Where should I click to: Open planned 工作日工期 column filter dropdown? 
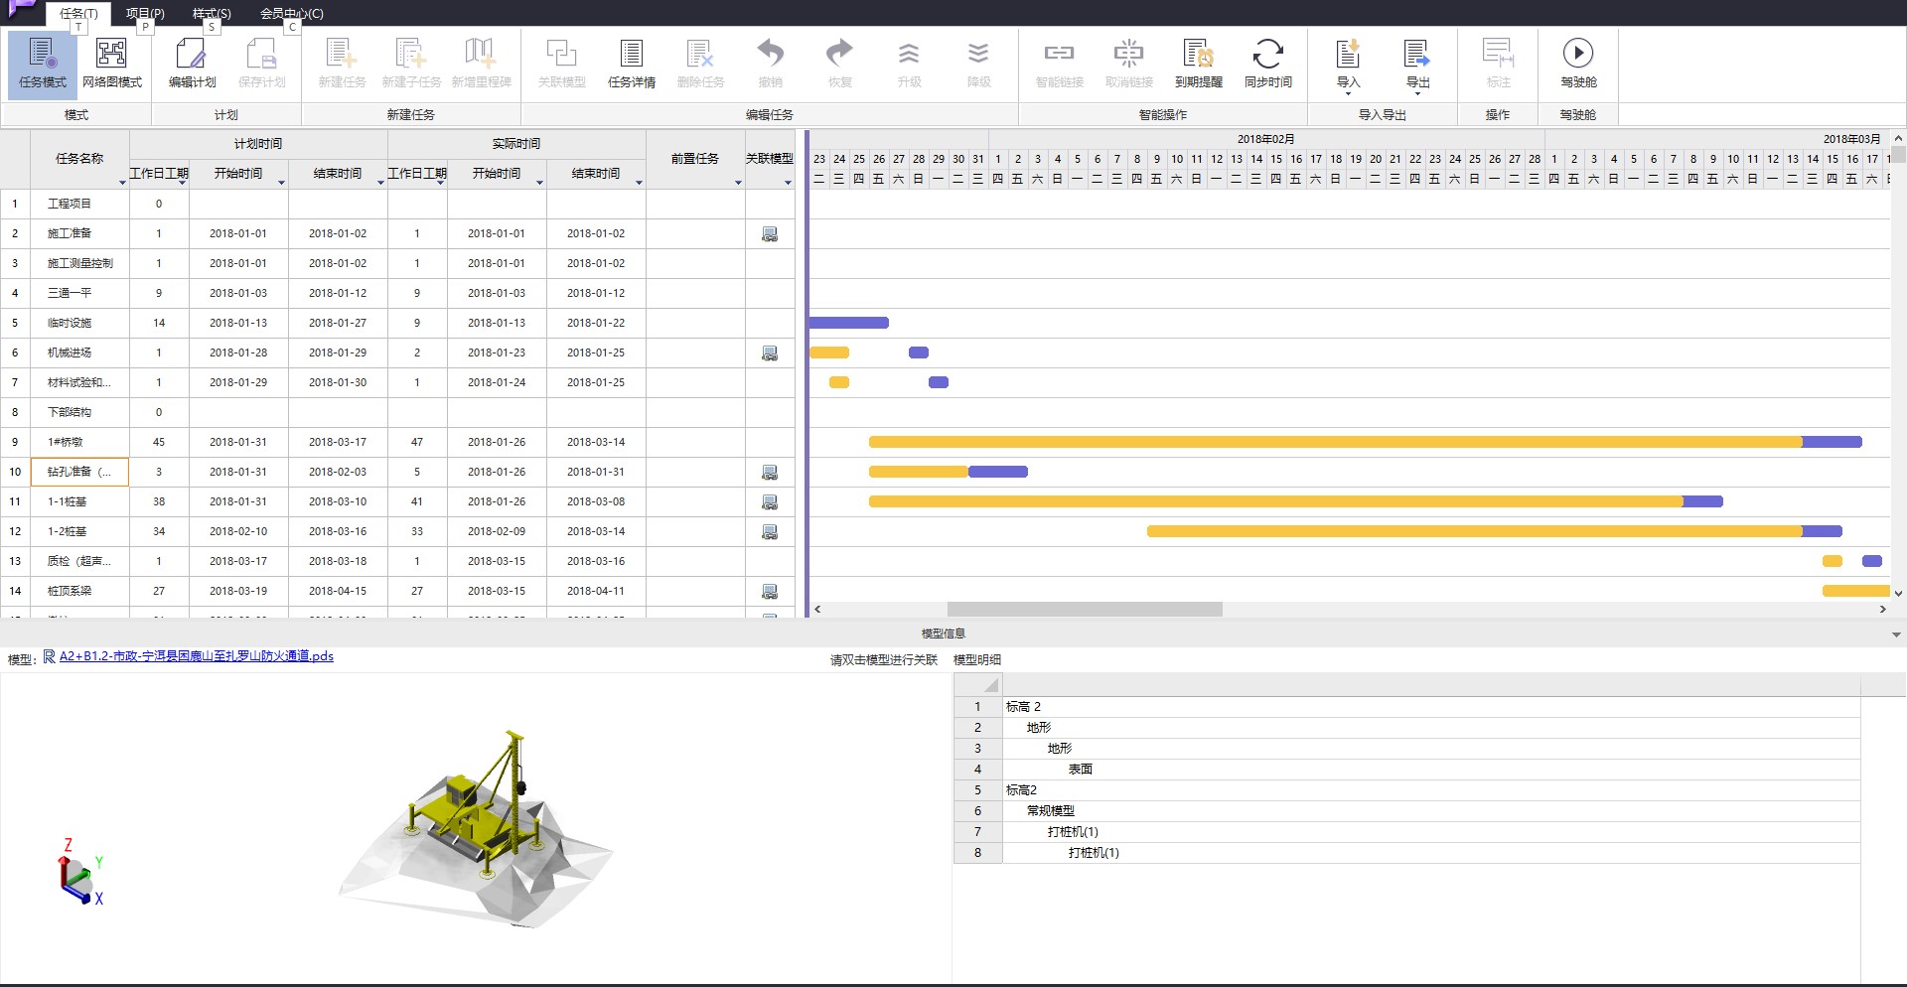(x=182, y=183)
